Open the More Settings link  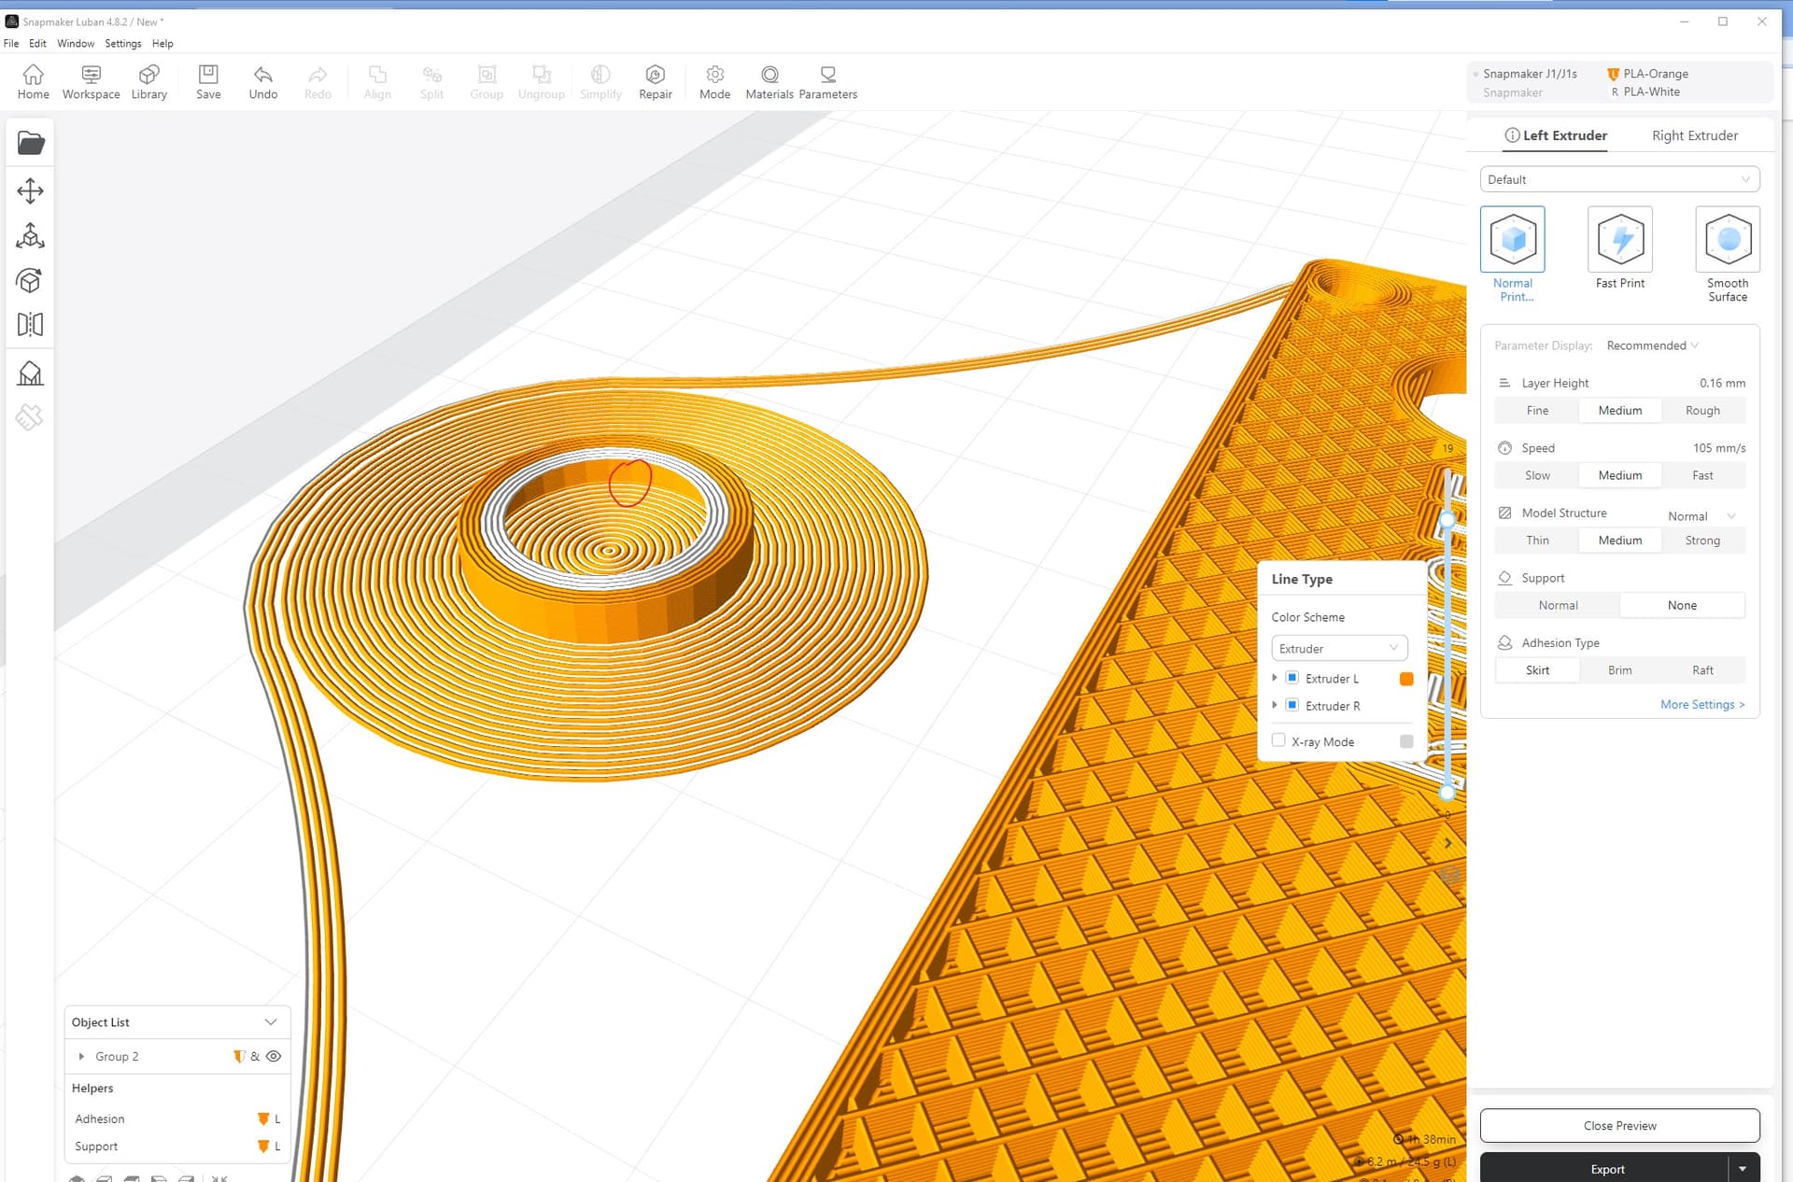pos(1701,704)
